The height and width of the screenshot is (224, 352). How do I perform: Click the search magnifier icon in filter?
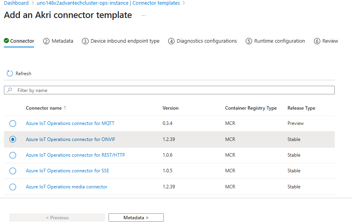(x=10, y=90)
